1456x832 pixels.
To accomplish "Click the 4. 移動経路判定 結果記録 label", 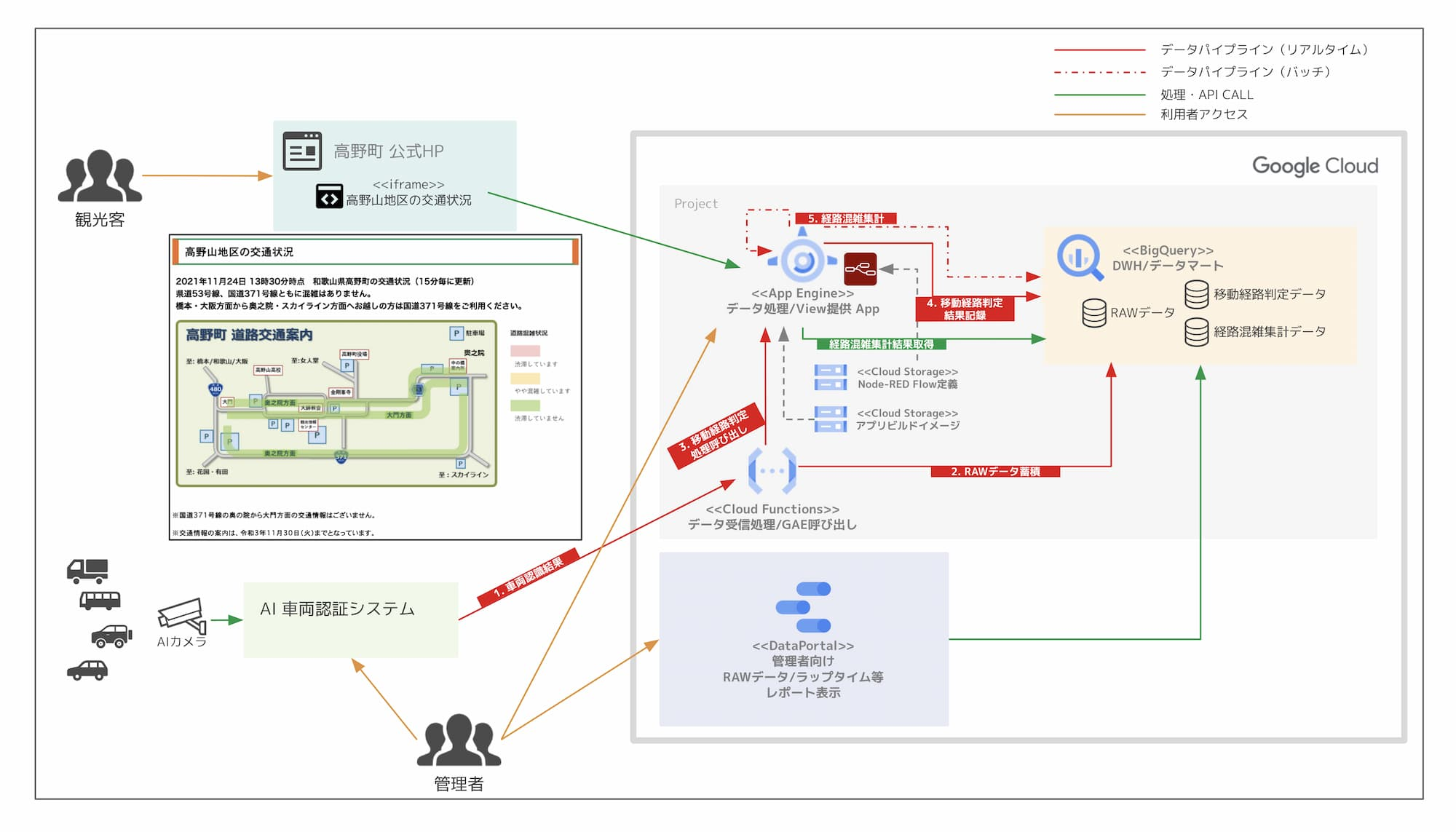I will (x=965, y=309).
